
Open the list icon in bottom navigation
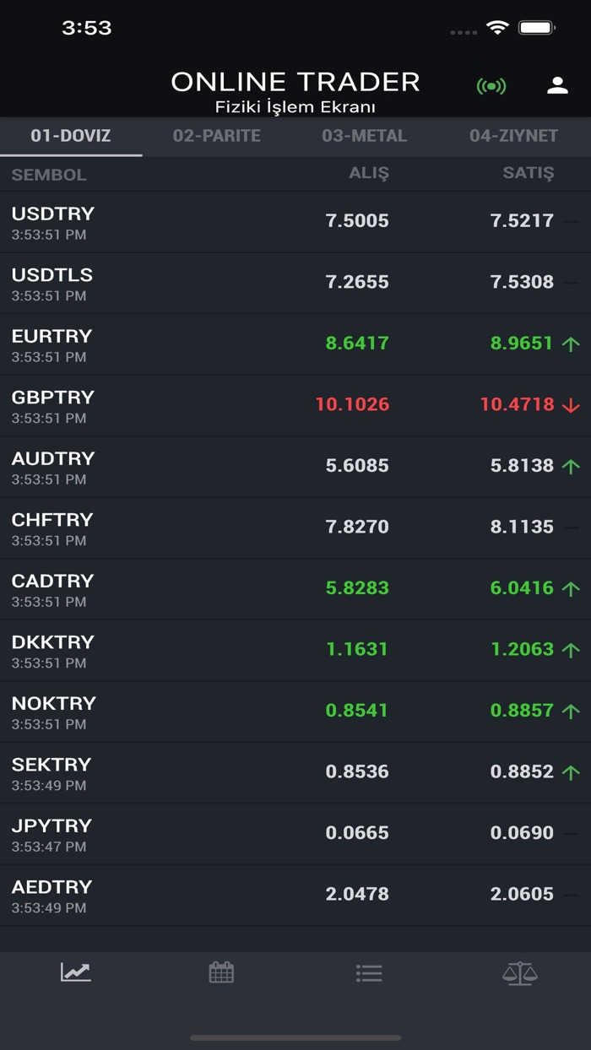(369, 972)
